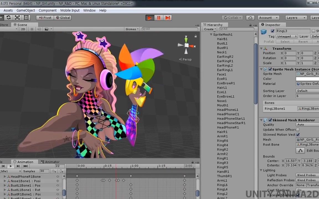Image resolution: width=319 pixels, height=199 pixels.
Task: Click the Step button in the toolbar
Action: [x=168, y=17]
